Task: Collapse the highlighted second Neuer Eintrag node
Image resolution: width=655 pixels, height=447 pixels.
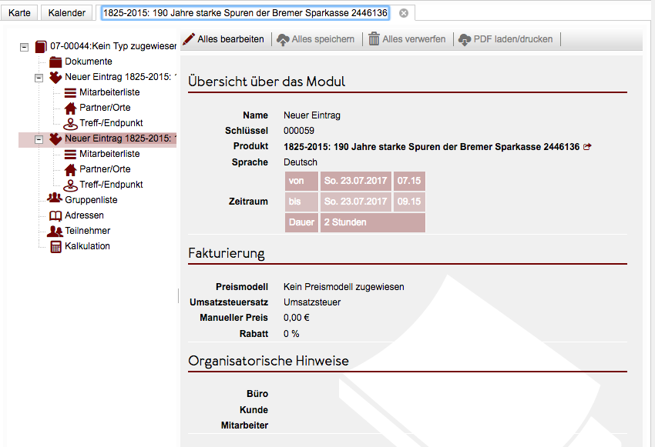Action: tap(39, 138)
